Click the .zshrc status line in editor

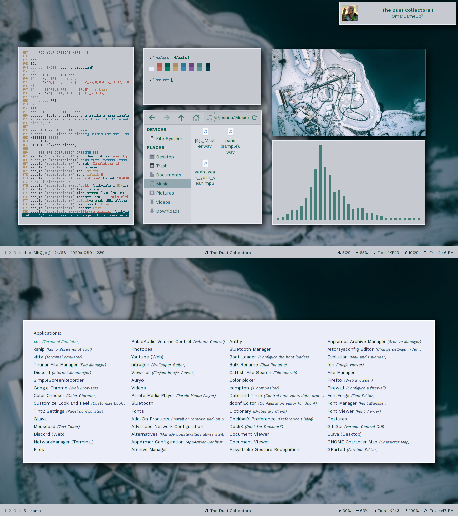(76, 215)
